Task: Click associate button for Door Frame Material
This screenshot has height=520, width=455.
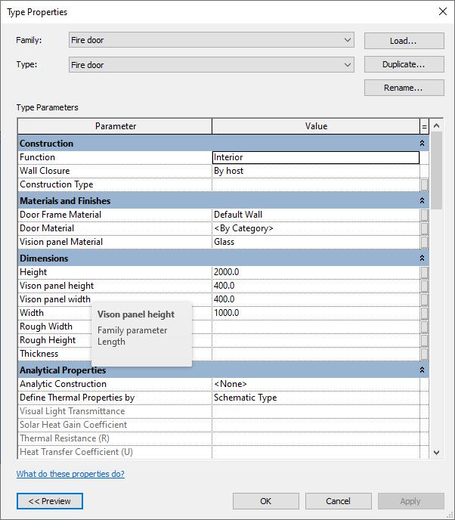Action: pyautogui.click(x=425, y=215)
